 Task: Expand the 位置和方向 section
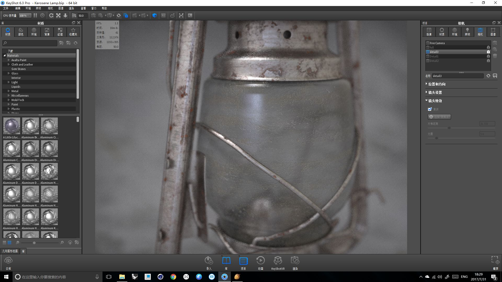tap(437, 84)
